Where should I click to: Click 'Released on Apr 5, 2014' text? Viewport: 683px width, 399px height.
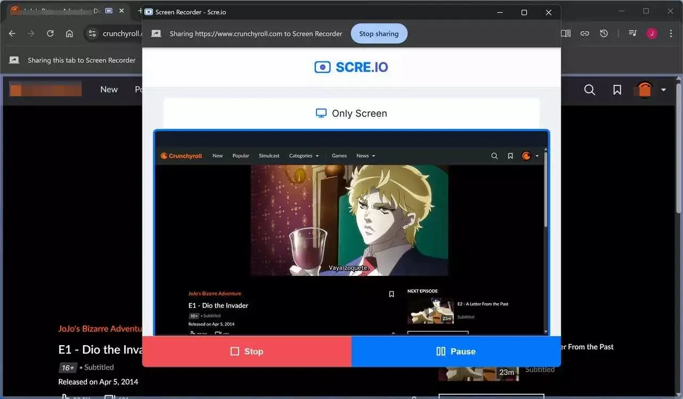98,381
